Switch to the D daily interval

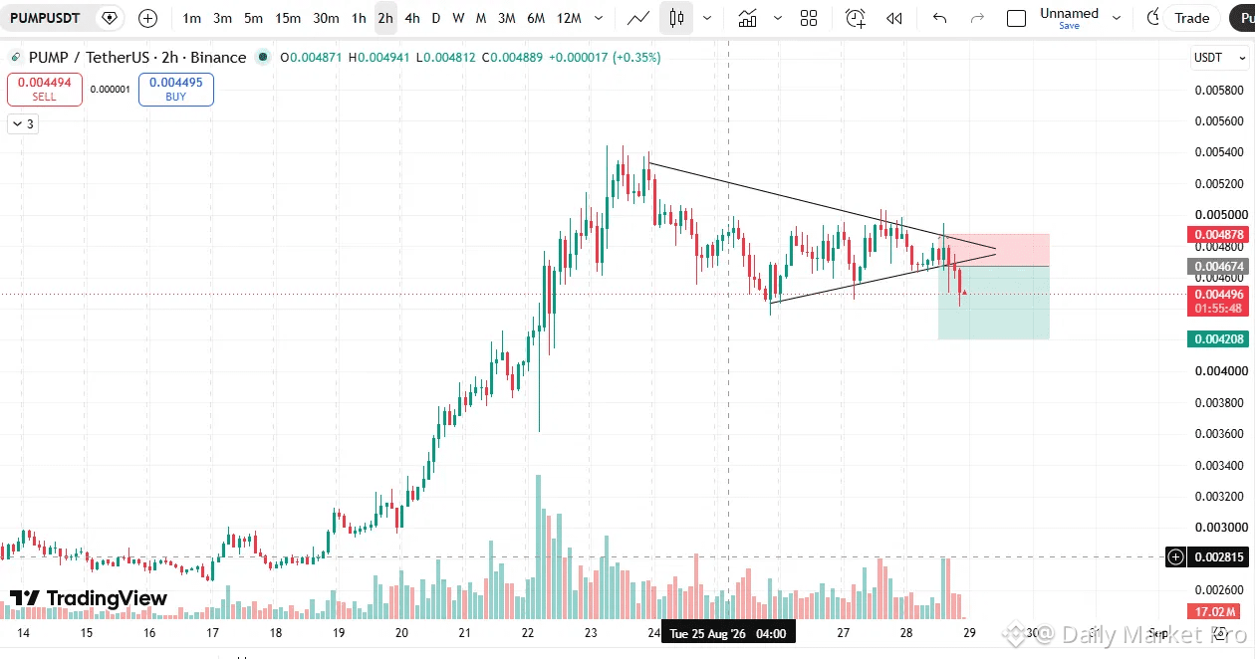[x=435, y=18]
